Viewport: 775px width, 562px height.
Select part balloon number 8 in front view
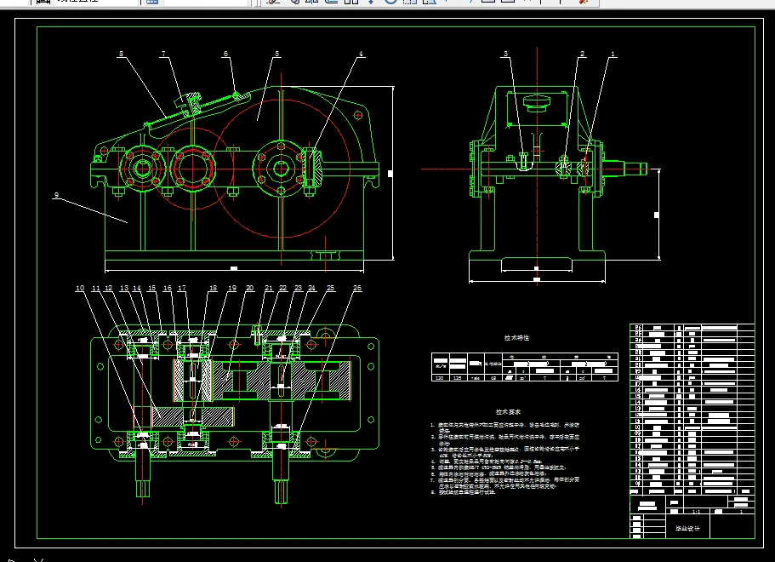[121, 54]
